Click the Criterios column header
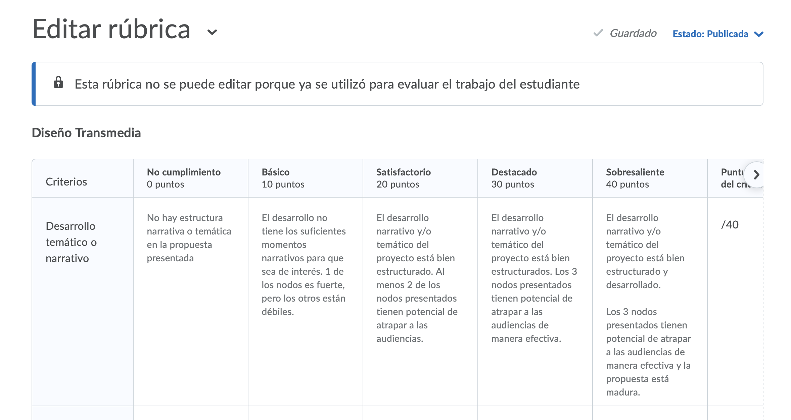Image resolution: width=791 pixels, height=420 pixels. point(66,182)
